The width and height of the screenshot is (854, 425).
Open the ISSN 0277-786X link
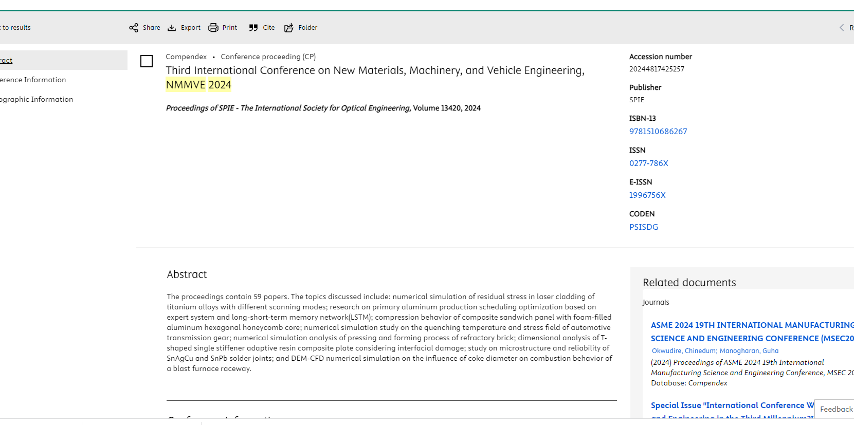click(x=649, y=163)
